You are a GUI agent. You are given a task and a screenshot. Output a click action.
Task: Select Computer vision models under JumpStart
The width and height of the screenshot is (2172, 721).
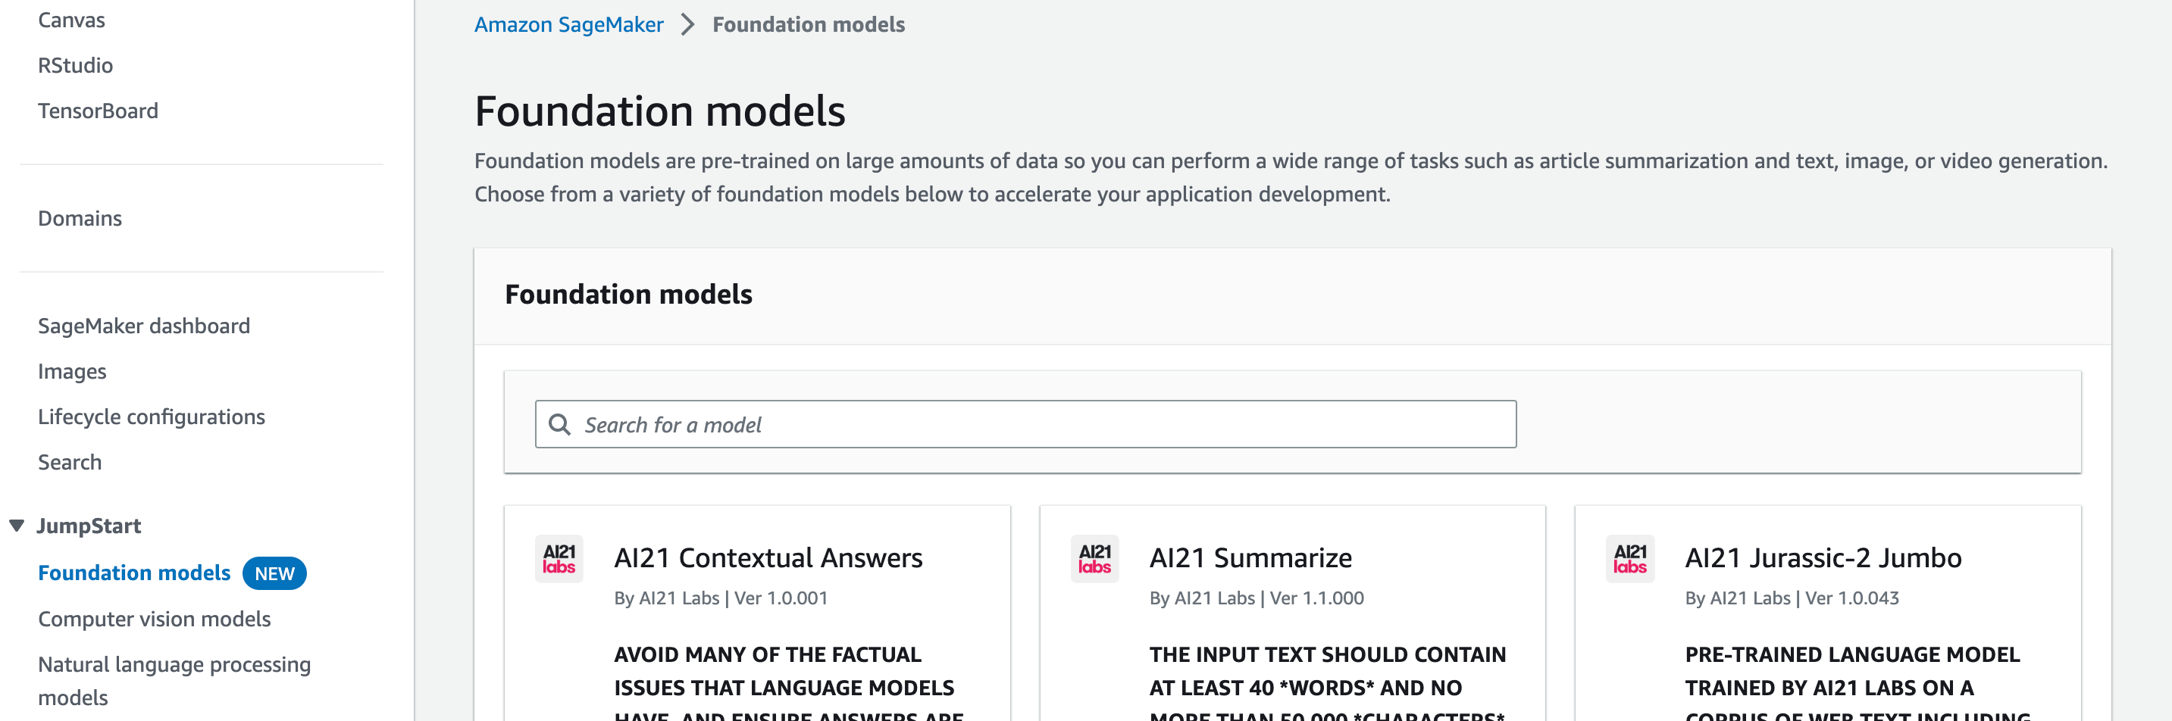point(155,619)
